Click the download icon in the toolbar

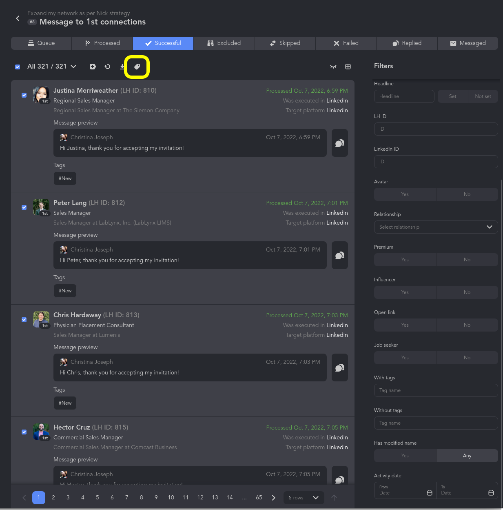[122, 67]
